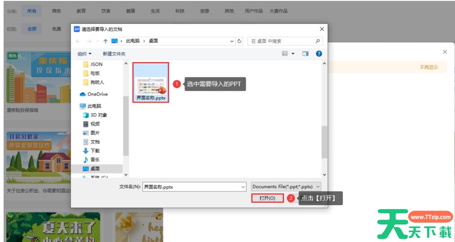Screen dimensions: 455x242
Task: Select the 界面名称.pptx file thumbnail
Action: click(x=151, y=82)
